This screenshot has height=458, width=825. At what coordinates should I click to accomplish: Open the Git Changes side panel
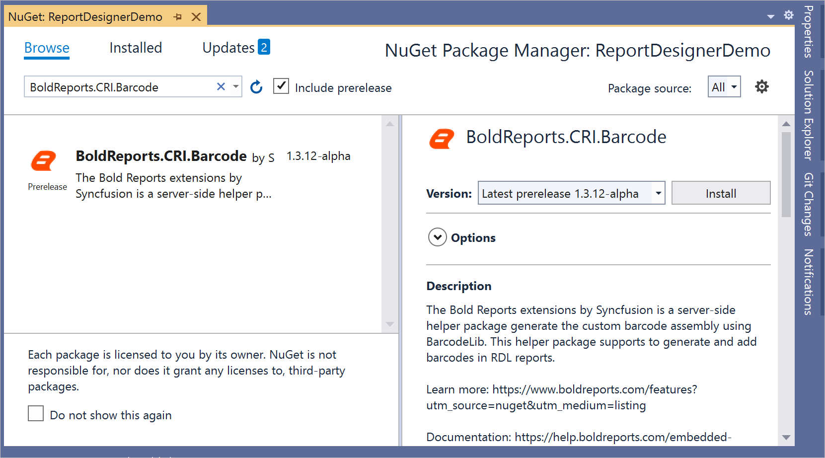[809, 204]
